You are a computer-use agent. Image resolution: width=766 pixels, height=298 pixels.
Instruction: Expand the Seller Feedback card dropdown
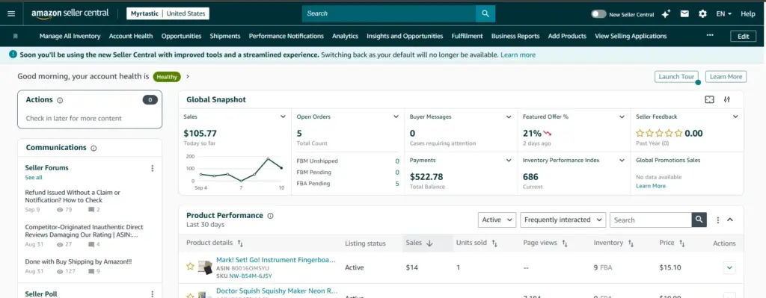[735, 117]
